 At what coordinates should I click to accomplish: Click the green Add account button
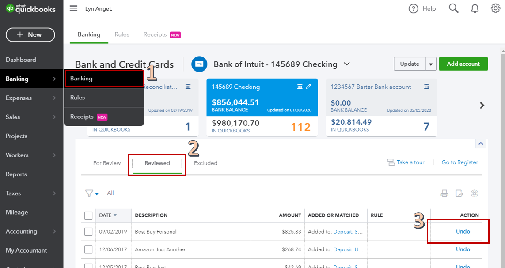(463, 64)
